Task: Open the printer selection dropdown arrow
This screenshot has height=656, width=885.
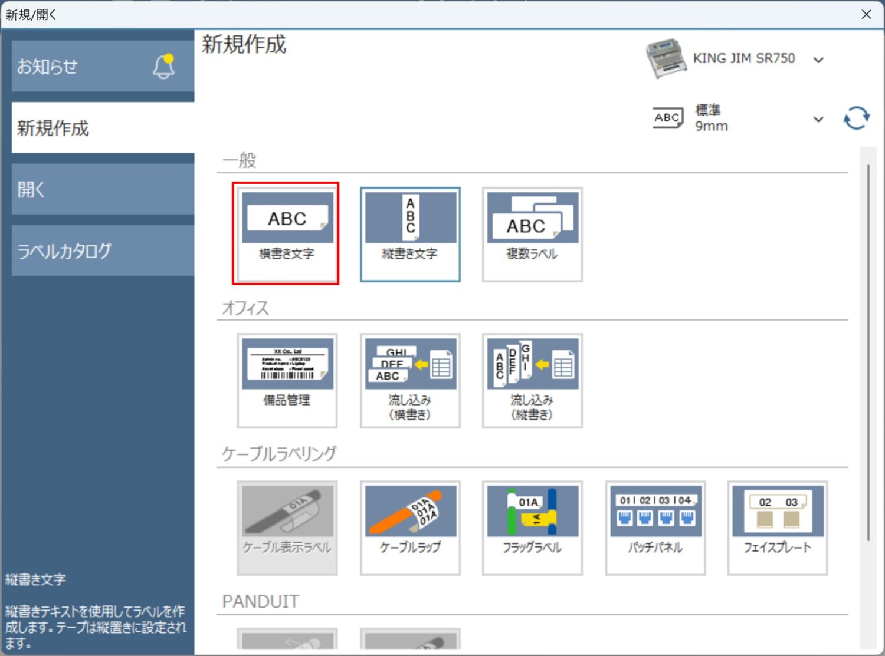Action: click(x=818, y=60)
